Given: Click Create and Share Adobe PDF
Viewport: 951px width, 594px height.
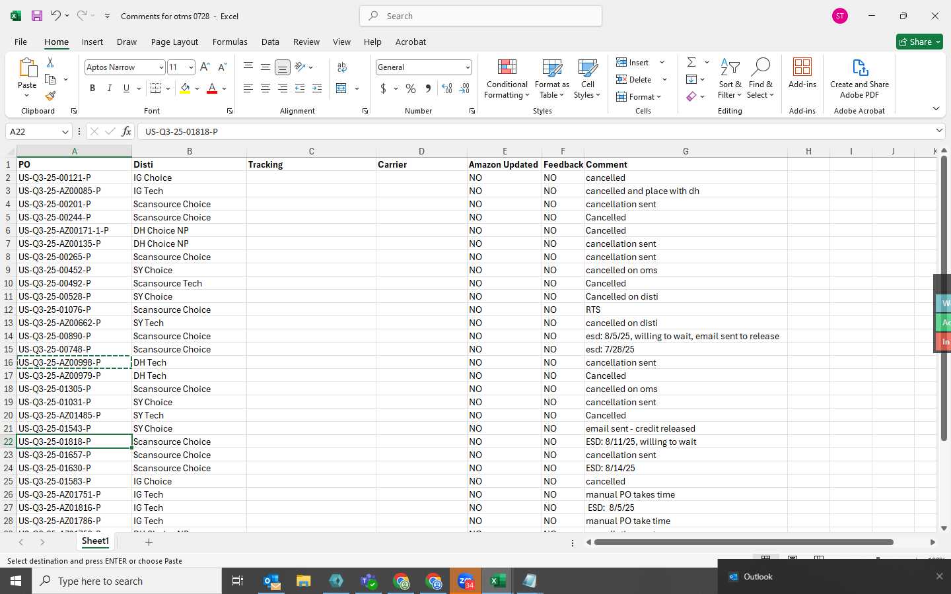Looking at the screenshot, I should (859, 79).
